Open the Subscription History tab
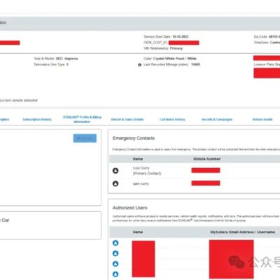This screenshot has height=280, width=280. [x=37, y=120]
